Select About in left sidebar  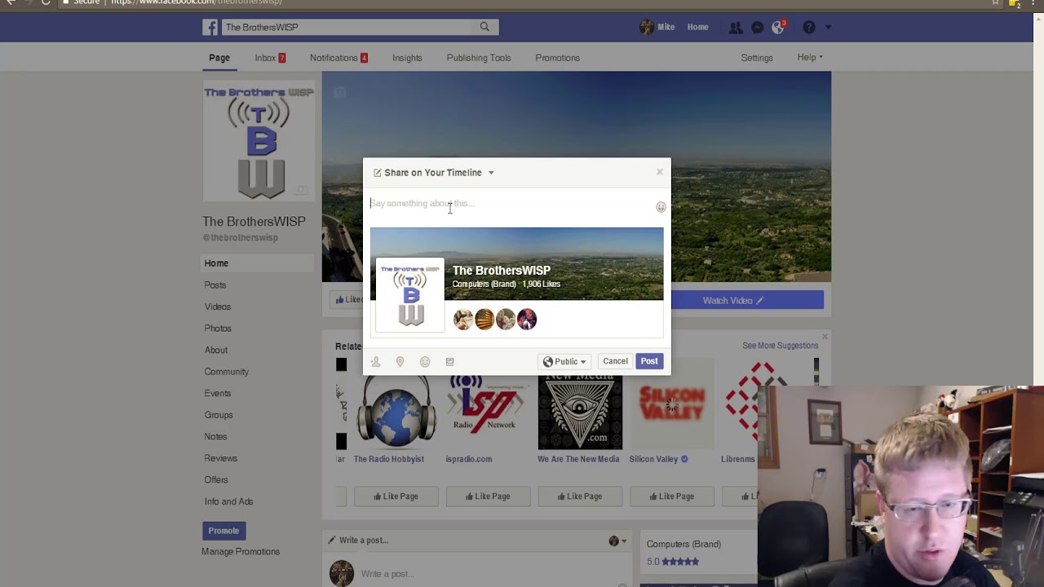216,350
